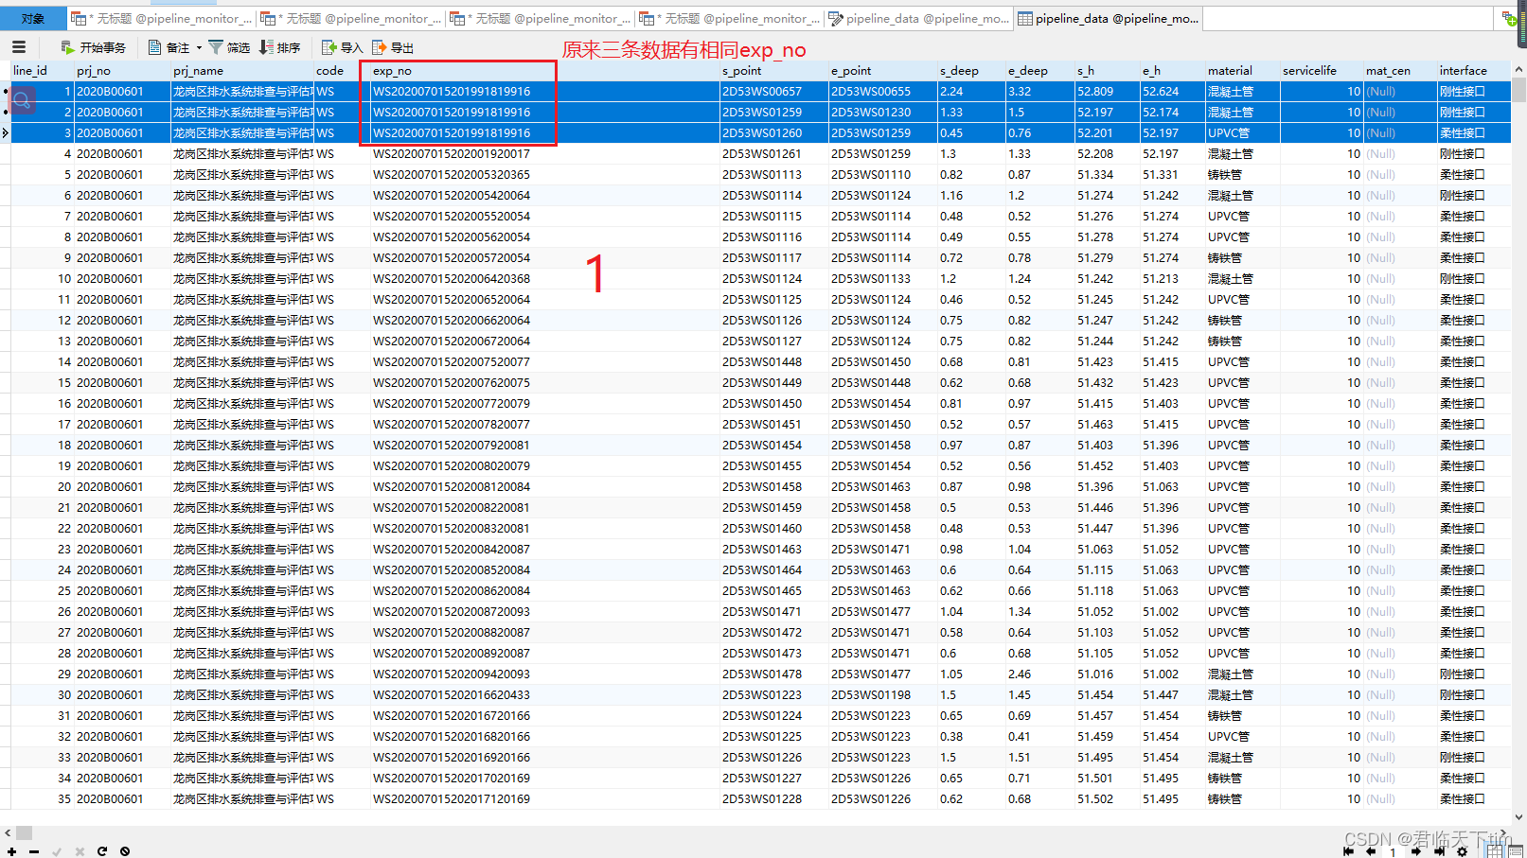Click the horizontal scrollbar thumb
The width and height of the screenshot is (1527, 858).
tap(25, 833)
